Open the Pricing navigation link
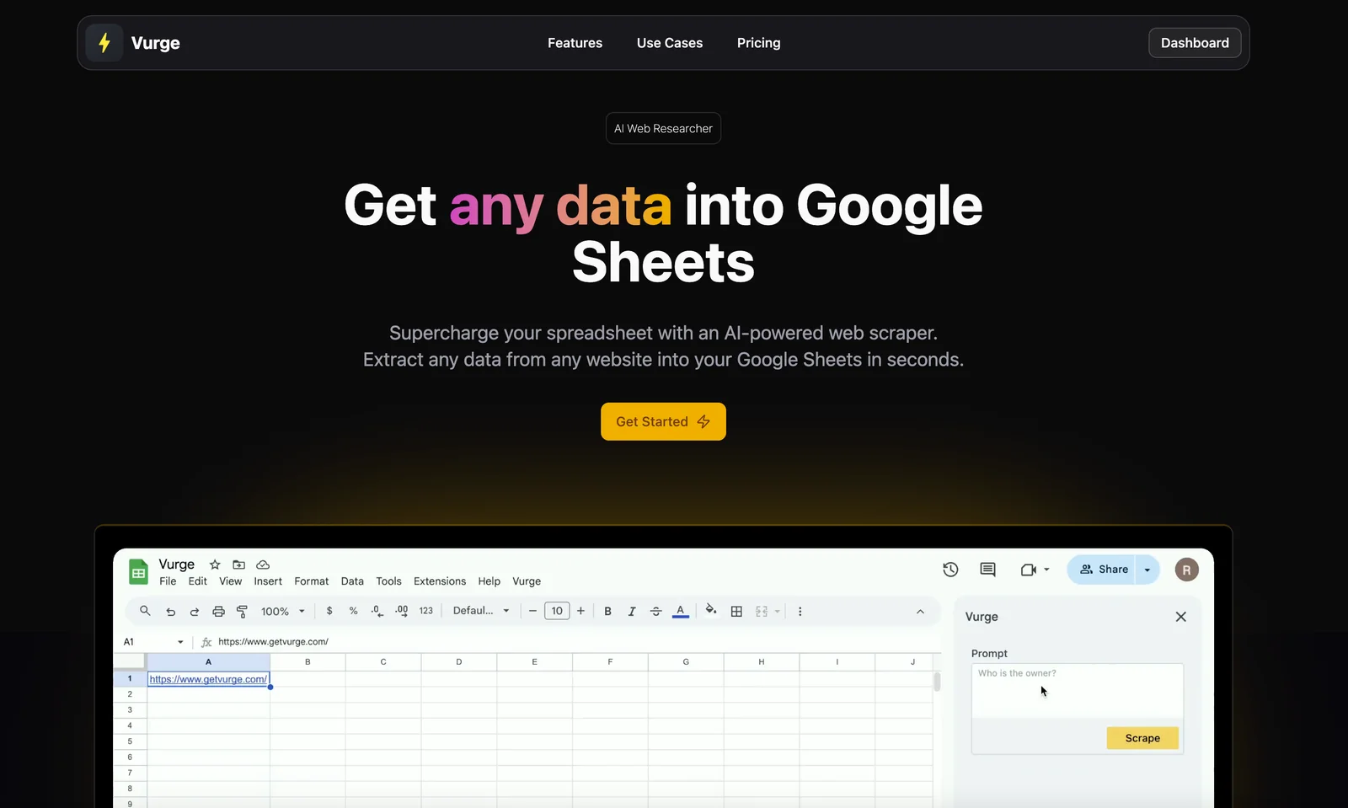 point(758,43)
